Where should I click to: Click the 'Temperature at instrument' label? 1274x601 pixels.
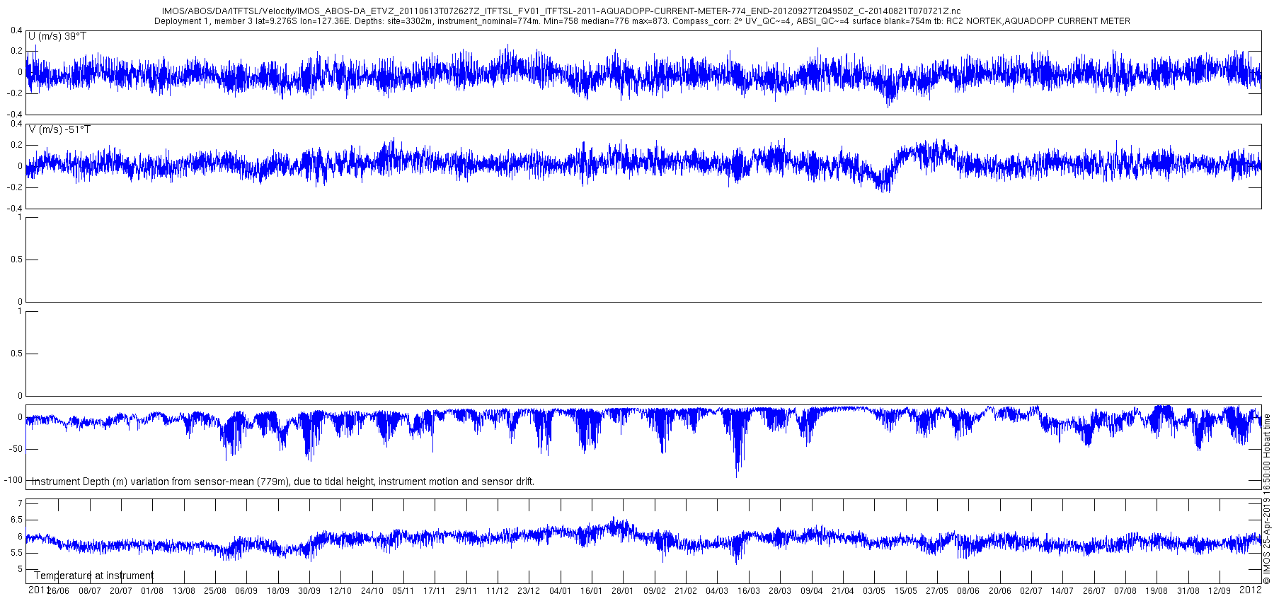93,576
